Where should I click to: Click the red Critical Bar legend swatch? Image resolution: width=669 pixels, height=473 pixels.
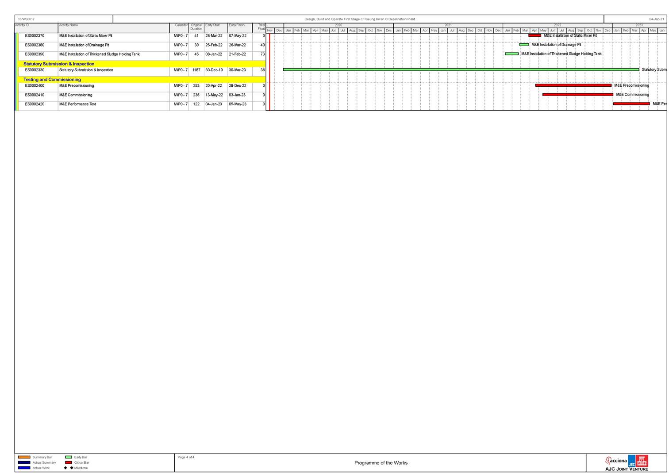pos(69,462)
